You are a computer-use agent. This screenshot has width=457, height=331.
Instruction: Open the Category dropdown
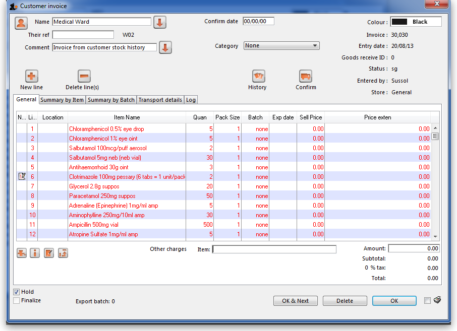[281, 46]
